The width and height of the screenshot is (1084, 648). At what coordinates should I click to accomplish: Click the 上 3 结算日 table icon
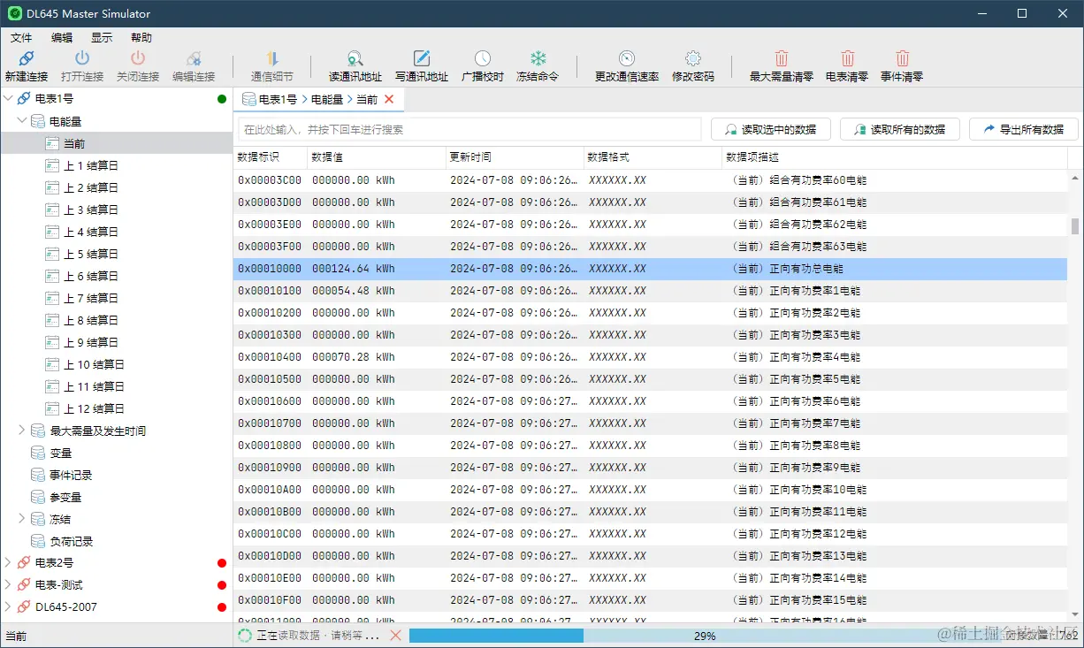coord(52,210)
